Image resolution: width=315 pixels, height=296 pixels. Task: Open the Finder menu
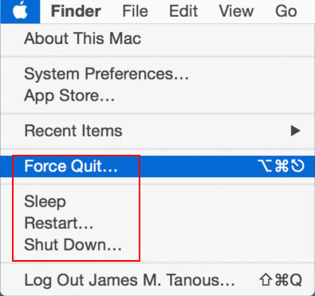pyautogui.click(x=76, y=11)
